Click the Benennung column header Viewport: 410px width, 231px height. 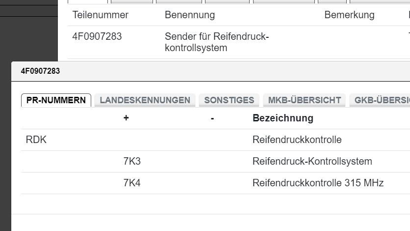click(x=189, y=15)
